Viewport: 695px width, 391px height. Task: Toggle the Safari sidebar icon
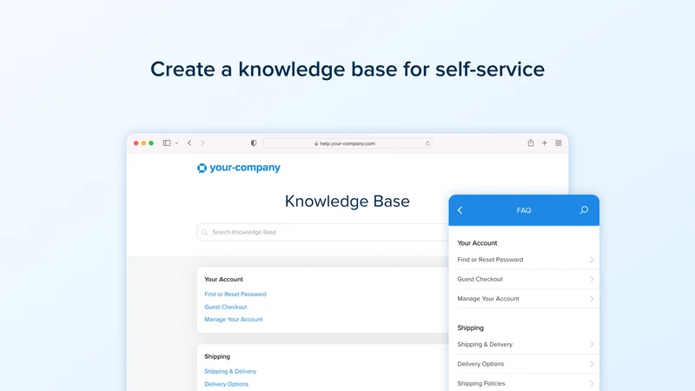[x=167, y=143]
